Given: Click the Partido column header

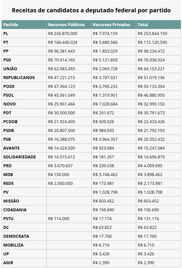Looking at the screenshot, I should tap(24, 25).
